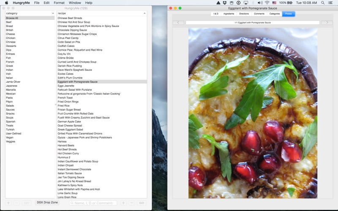Click the date and time display
Screen dimensions: 338x211
[306, 3]
